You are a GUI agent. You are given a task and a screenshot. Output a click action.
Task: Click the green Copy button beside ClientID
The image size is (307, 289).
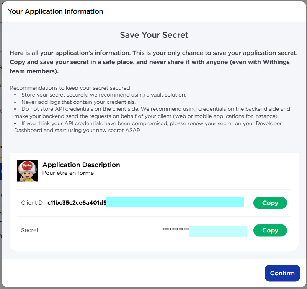[270, 203]
